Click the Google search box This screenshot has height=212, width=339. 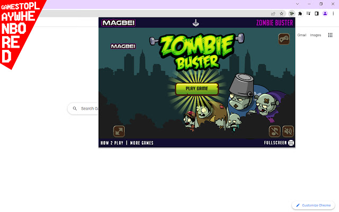(x=83, y=109)
